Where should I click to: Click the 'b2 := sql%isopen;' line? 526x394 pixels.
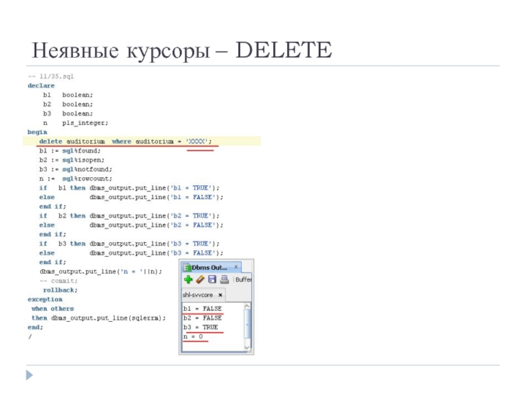[x=72, y=160]
